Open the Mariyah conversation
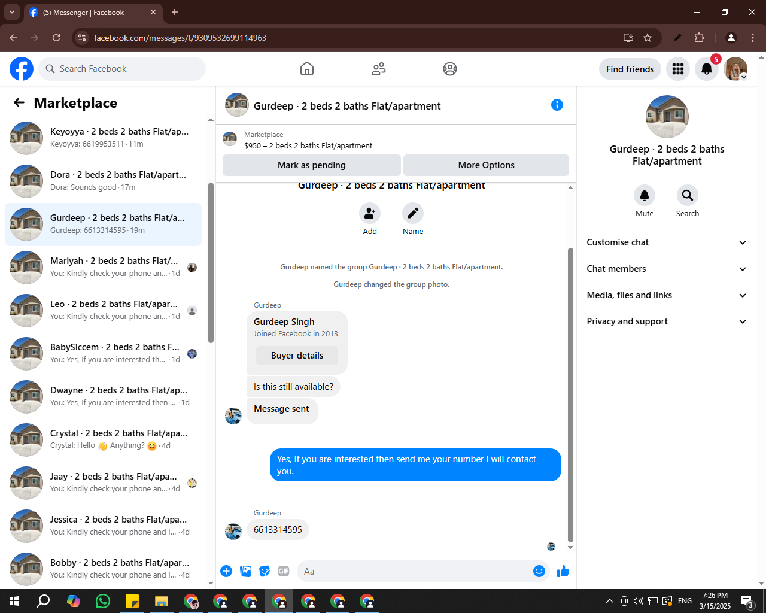The height and width of the screenshot is (613, 766). (103, 268)
